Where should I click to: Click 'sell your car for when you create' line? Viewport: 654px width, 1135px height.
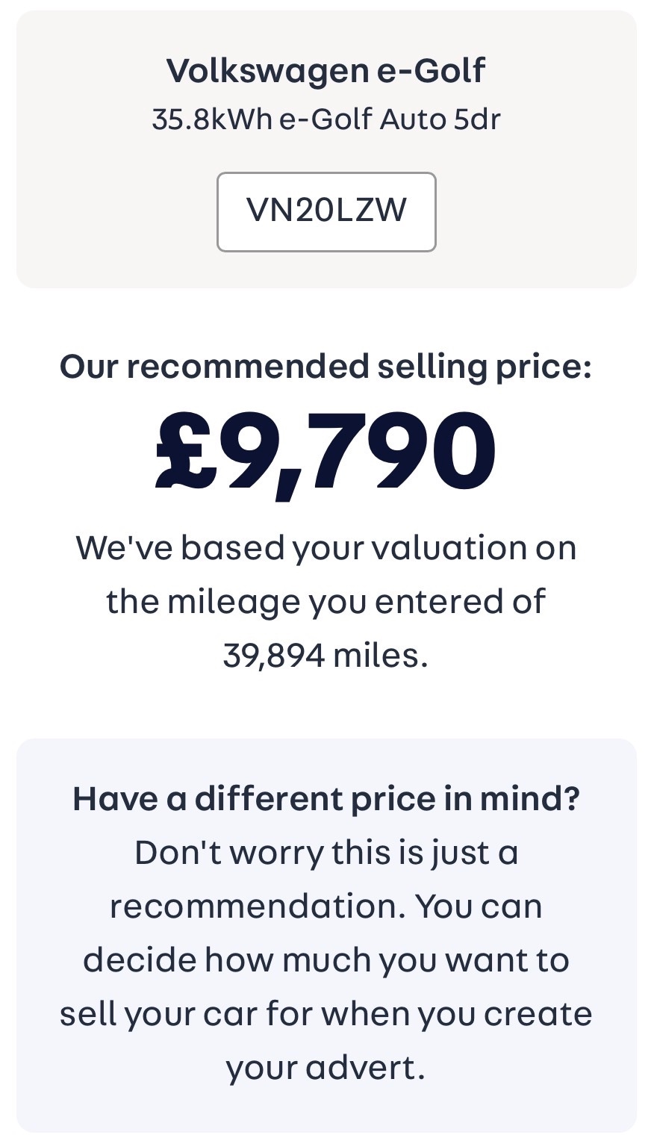[x=326, y=1014]
